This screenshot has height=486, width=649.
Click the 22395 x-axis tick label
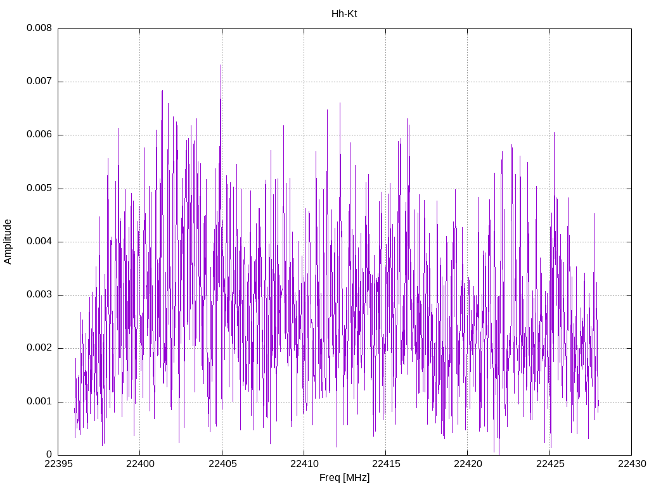point(58,464)
